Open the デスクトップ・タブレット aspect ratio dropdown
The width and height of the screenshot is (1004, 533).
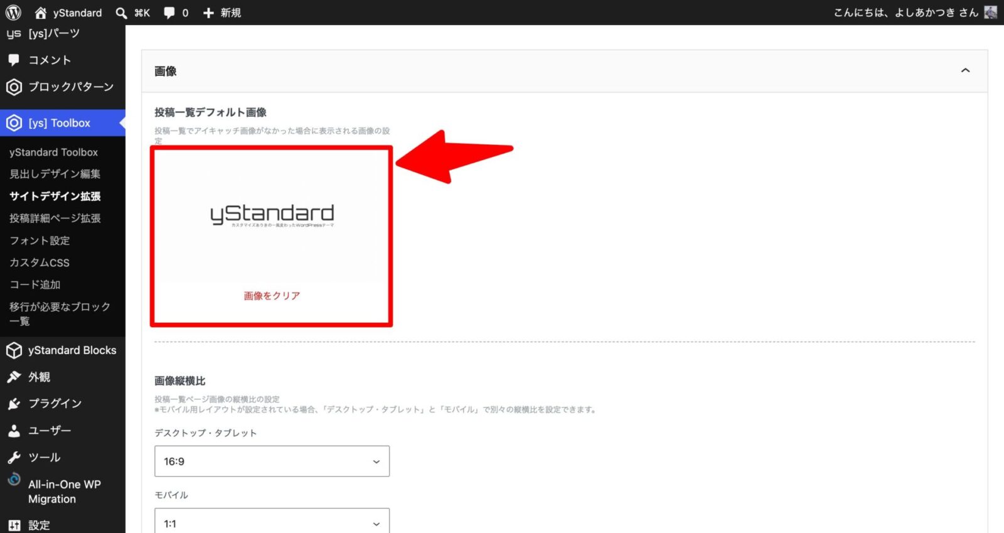tap(272, 461)
